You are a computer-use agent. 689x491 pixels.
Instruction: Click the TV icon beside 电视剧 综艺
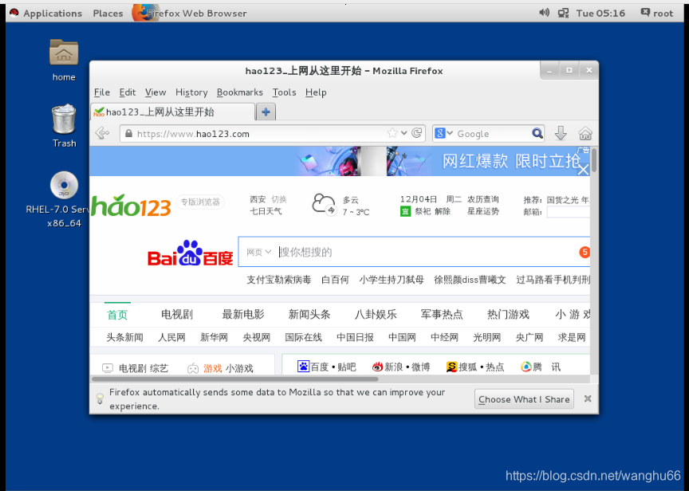coord(108,368)
